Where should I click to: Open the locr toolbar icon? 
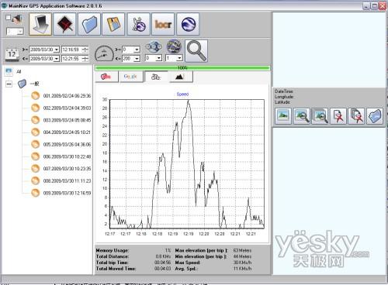pos(163,24)
